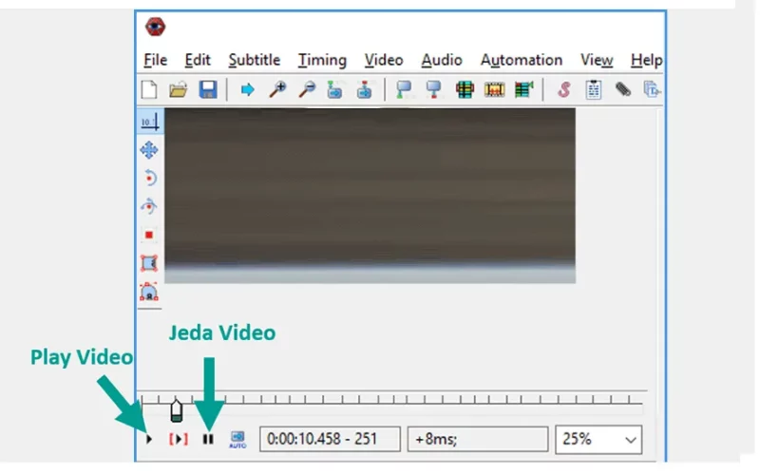Open the Edit menu
Viewport: 760px width, 475px height.
coord(198,60)
